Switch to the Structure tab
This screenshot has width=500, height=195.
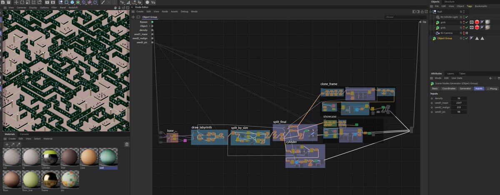click(x=449, y=2)
